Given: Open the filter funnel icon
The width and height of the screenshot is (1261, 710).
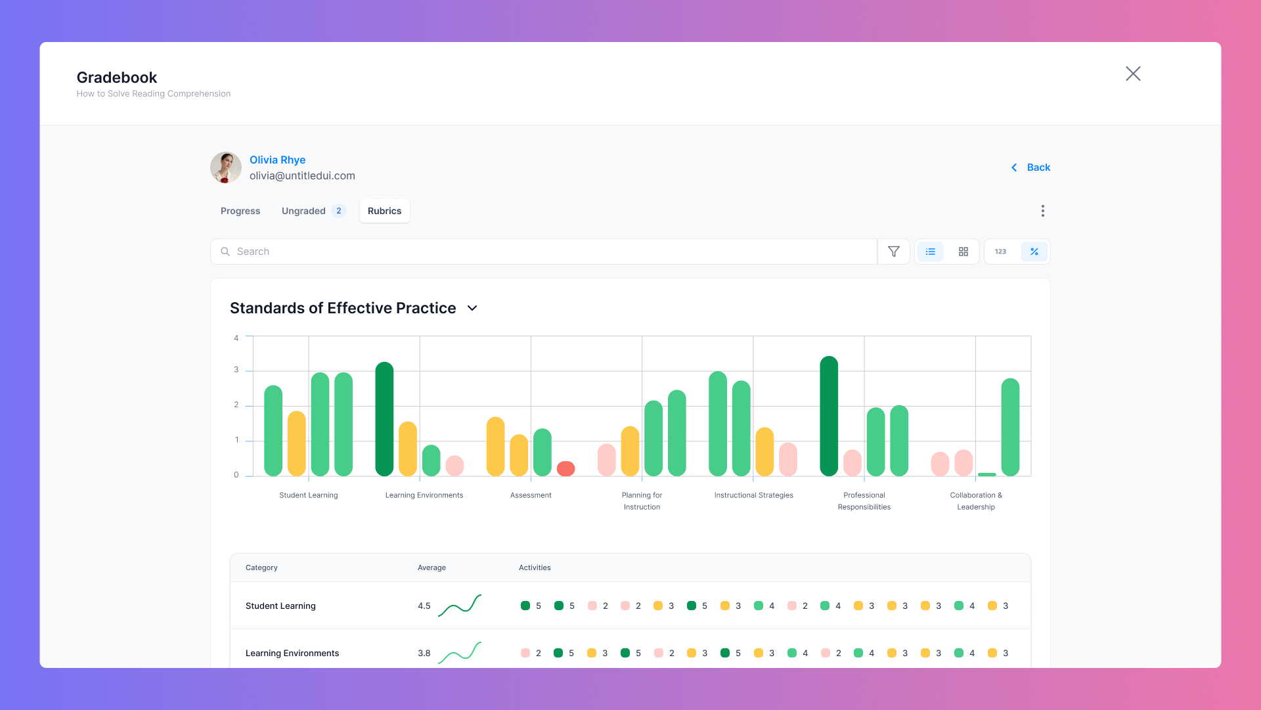Looking at the screenshot, I should [894, 252].
